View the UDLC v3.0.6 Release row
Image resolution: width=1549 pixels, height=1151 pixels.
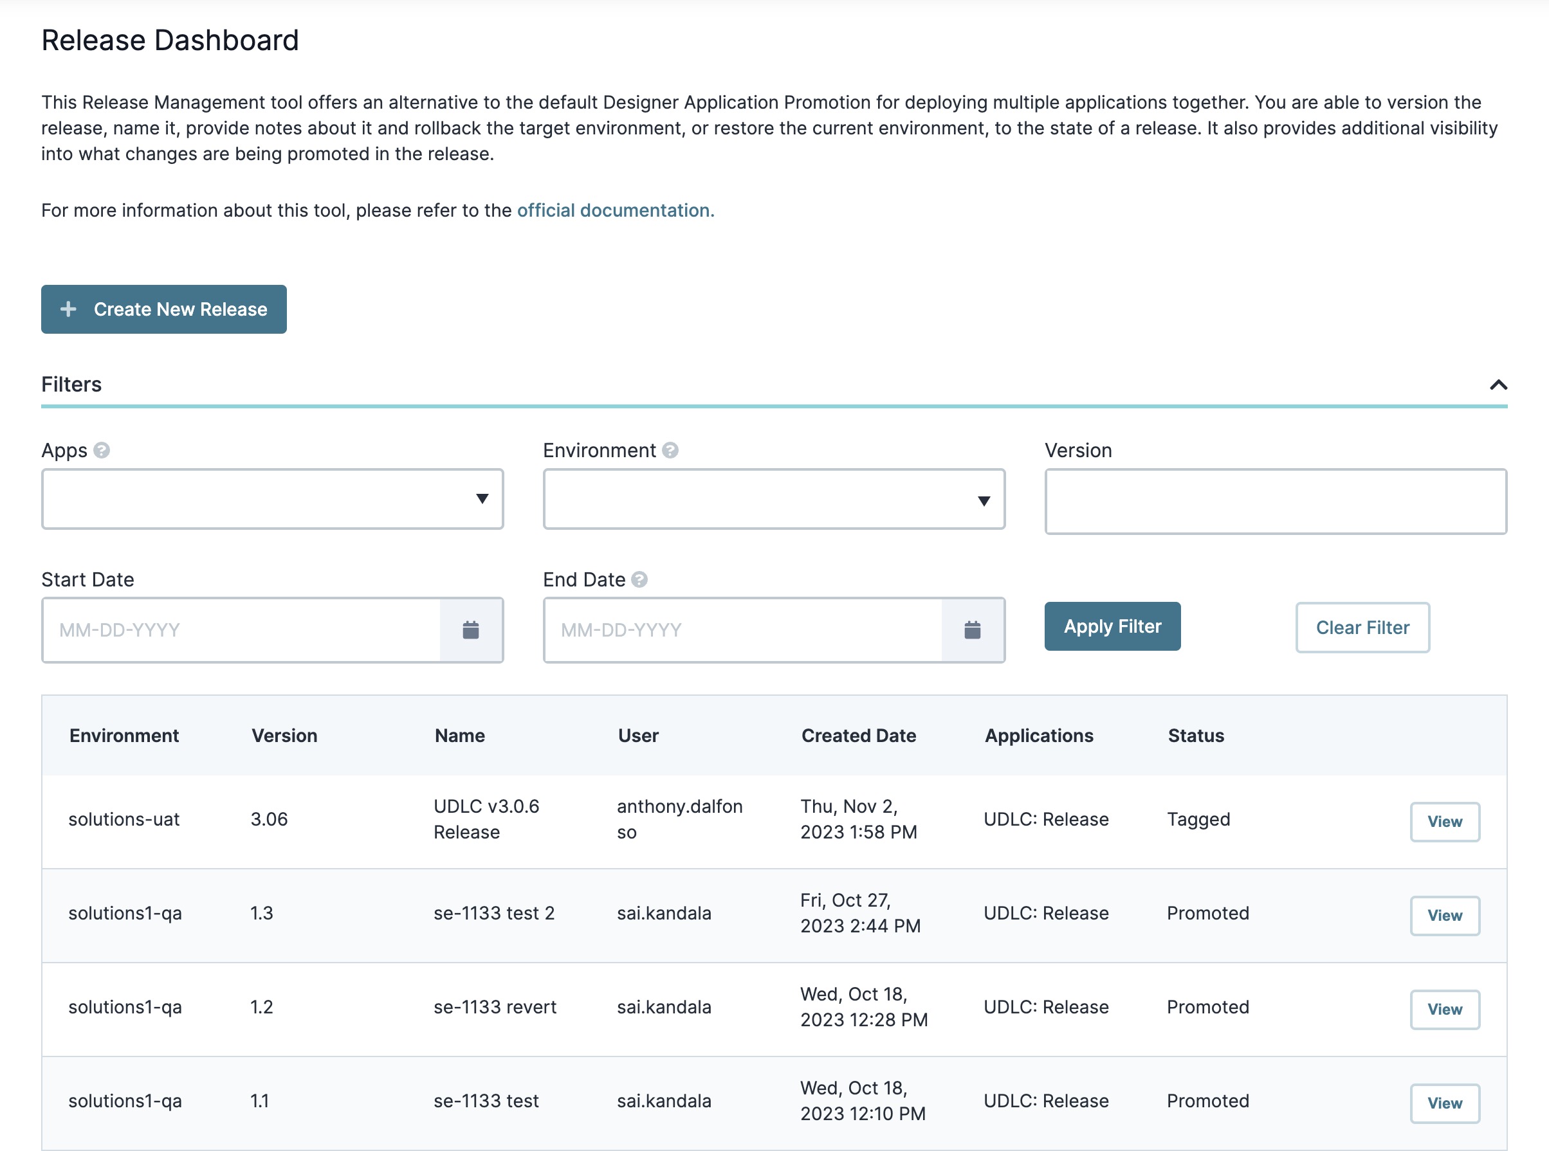pos(1445,822)
